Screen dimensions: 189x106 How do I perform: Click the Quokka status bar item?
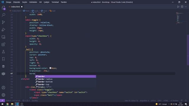35,101
